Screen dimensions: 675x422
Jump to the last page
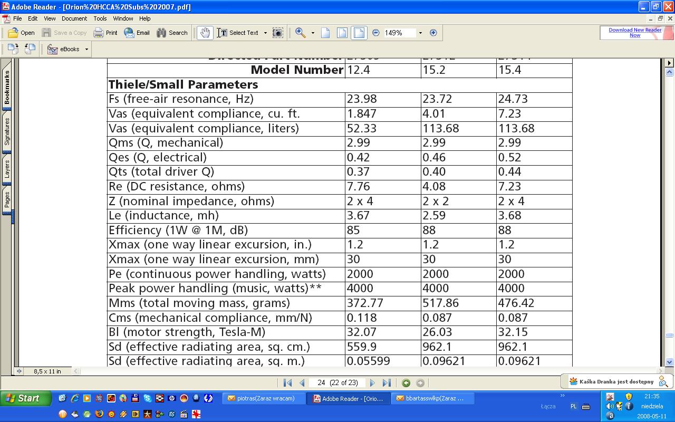[x=387, y=383]
